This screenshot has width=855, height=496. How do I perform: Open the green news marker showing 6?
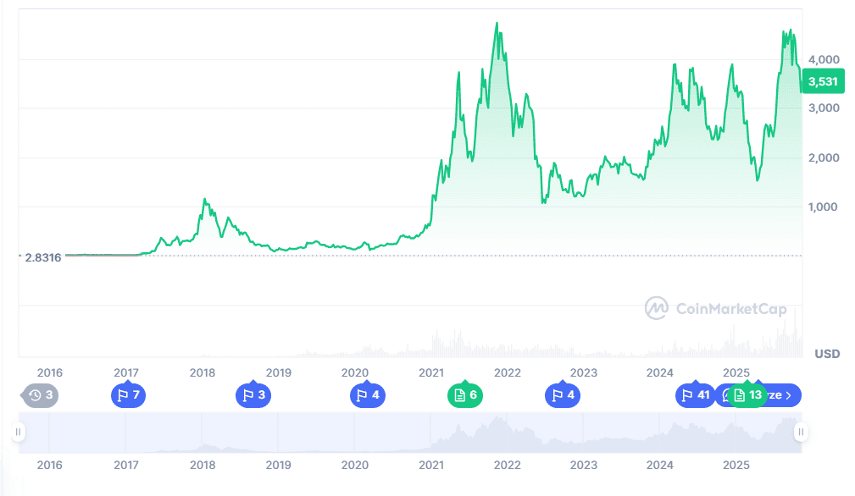click(465, 395)
